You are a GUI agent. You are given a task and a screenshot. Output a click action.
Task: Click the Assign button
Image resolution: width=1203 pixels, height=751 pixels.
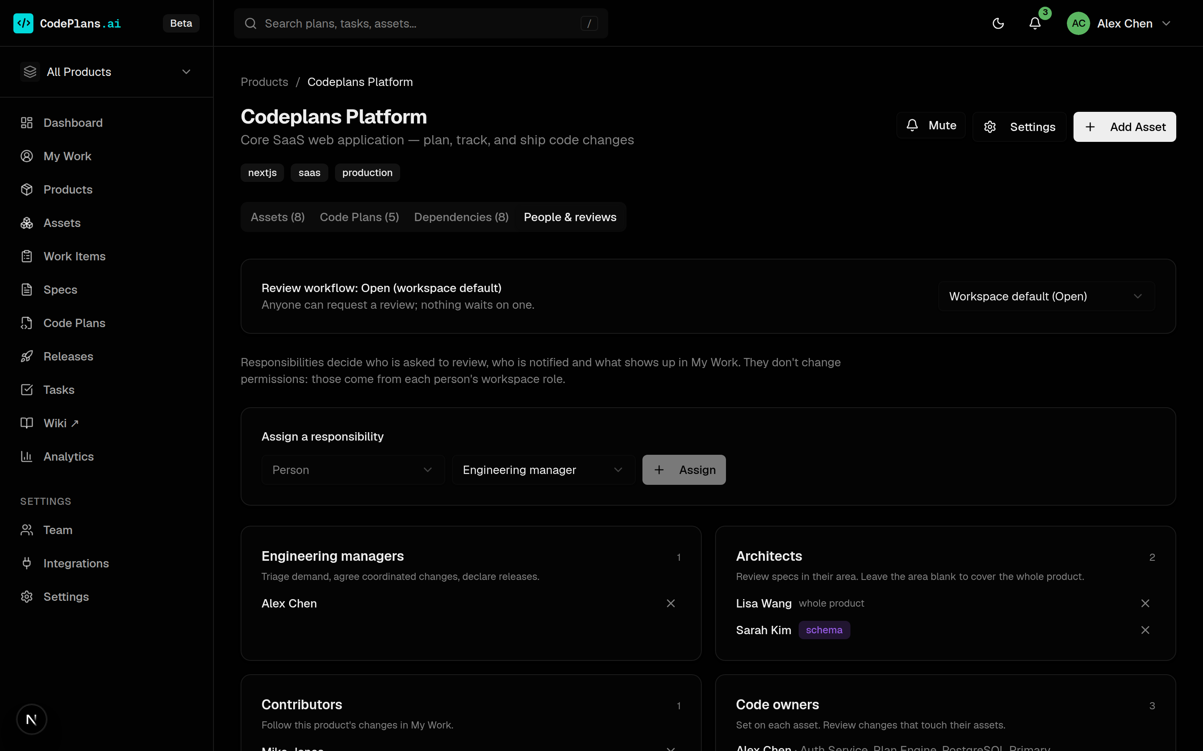click(683, 470)
